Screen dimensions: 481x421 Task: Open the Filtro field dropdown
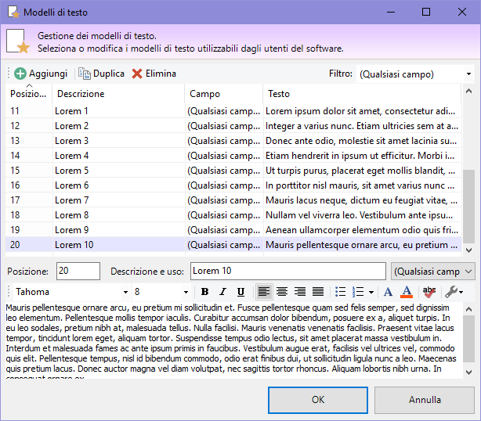468,74
